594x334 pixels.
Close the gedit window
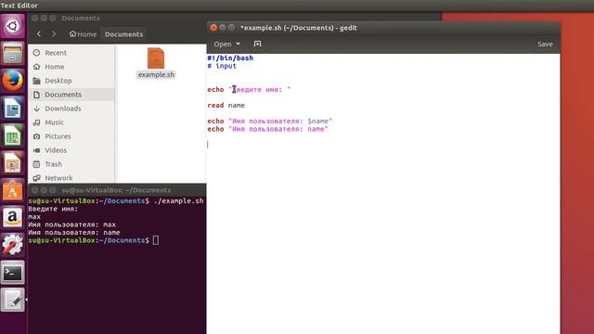pos(213,28)
